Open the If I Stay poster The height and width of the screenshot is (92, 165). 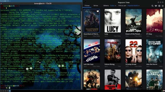[154, 21]
